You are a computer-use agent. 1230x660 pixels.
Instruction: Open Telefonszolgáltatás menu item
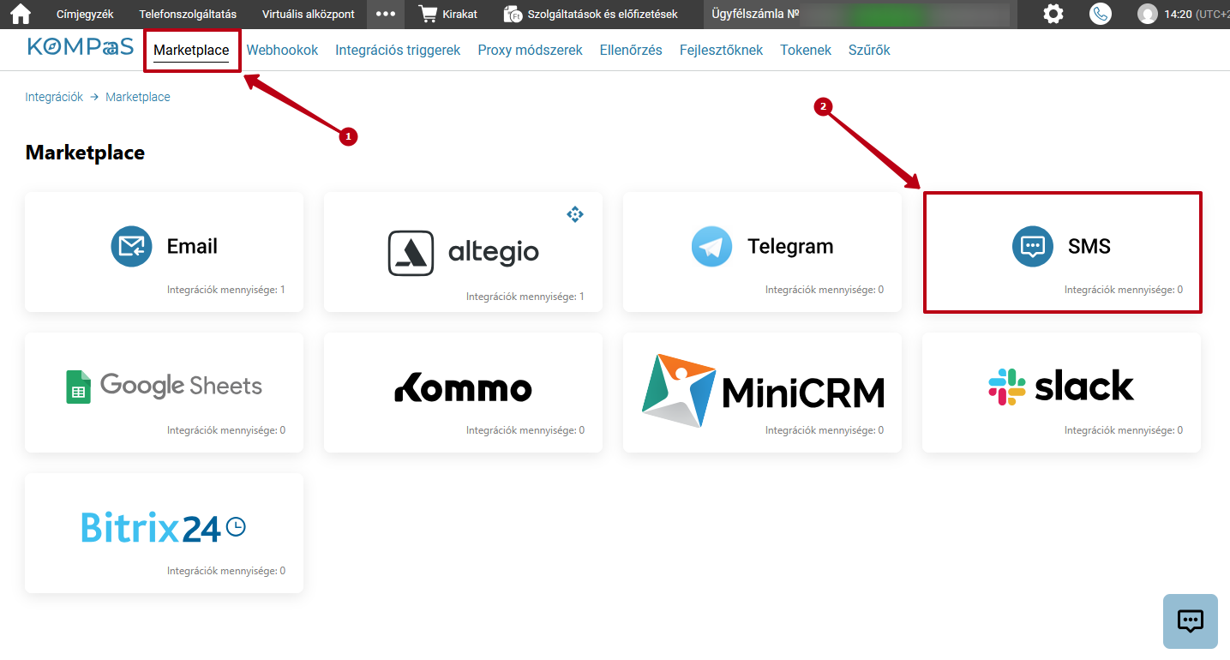[x=188, y=15]
